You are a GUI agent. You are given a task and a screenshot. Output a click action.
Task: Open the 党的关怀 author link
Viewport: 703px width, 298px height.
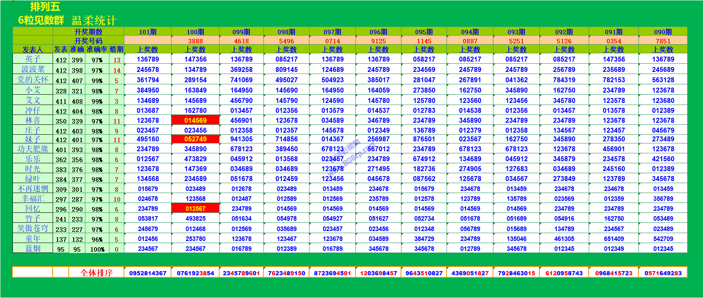point(33,79)
